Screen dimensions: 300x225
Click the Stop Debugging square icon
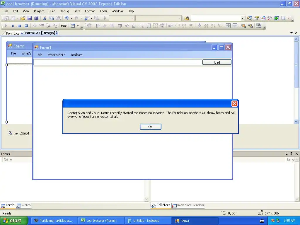click(20, 26)
